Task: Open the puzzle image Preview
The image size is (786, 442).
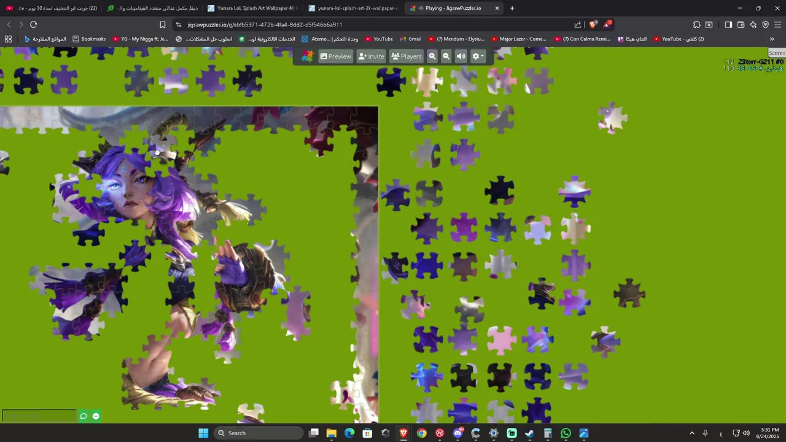Action: (x=335, y=56)
